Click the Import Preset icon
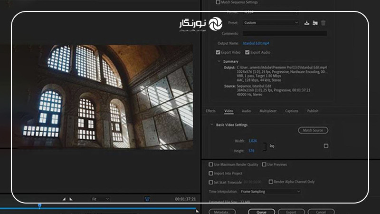This screenshot has width=380, height=214. pos(315,23)
